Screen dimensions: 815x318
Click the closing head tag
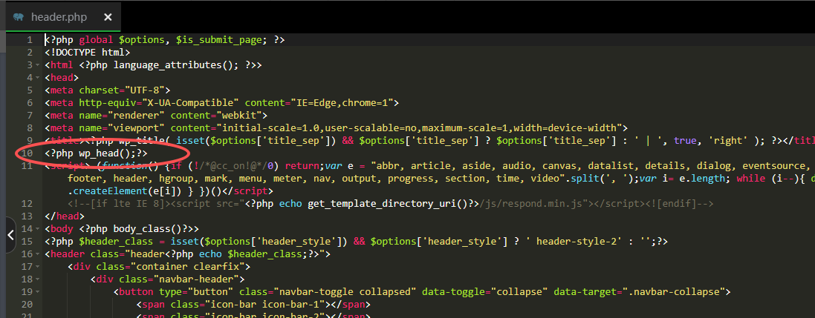(65, 216)
